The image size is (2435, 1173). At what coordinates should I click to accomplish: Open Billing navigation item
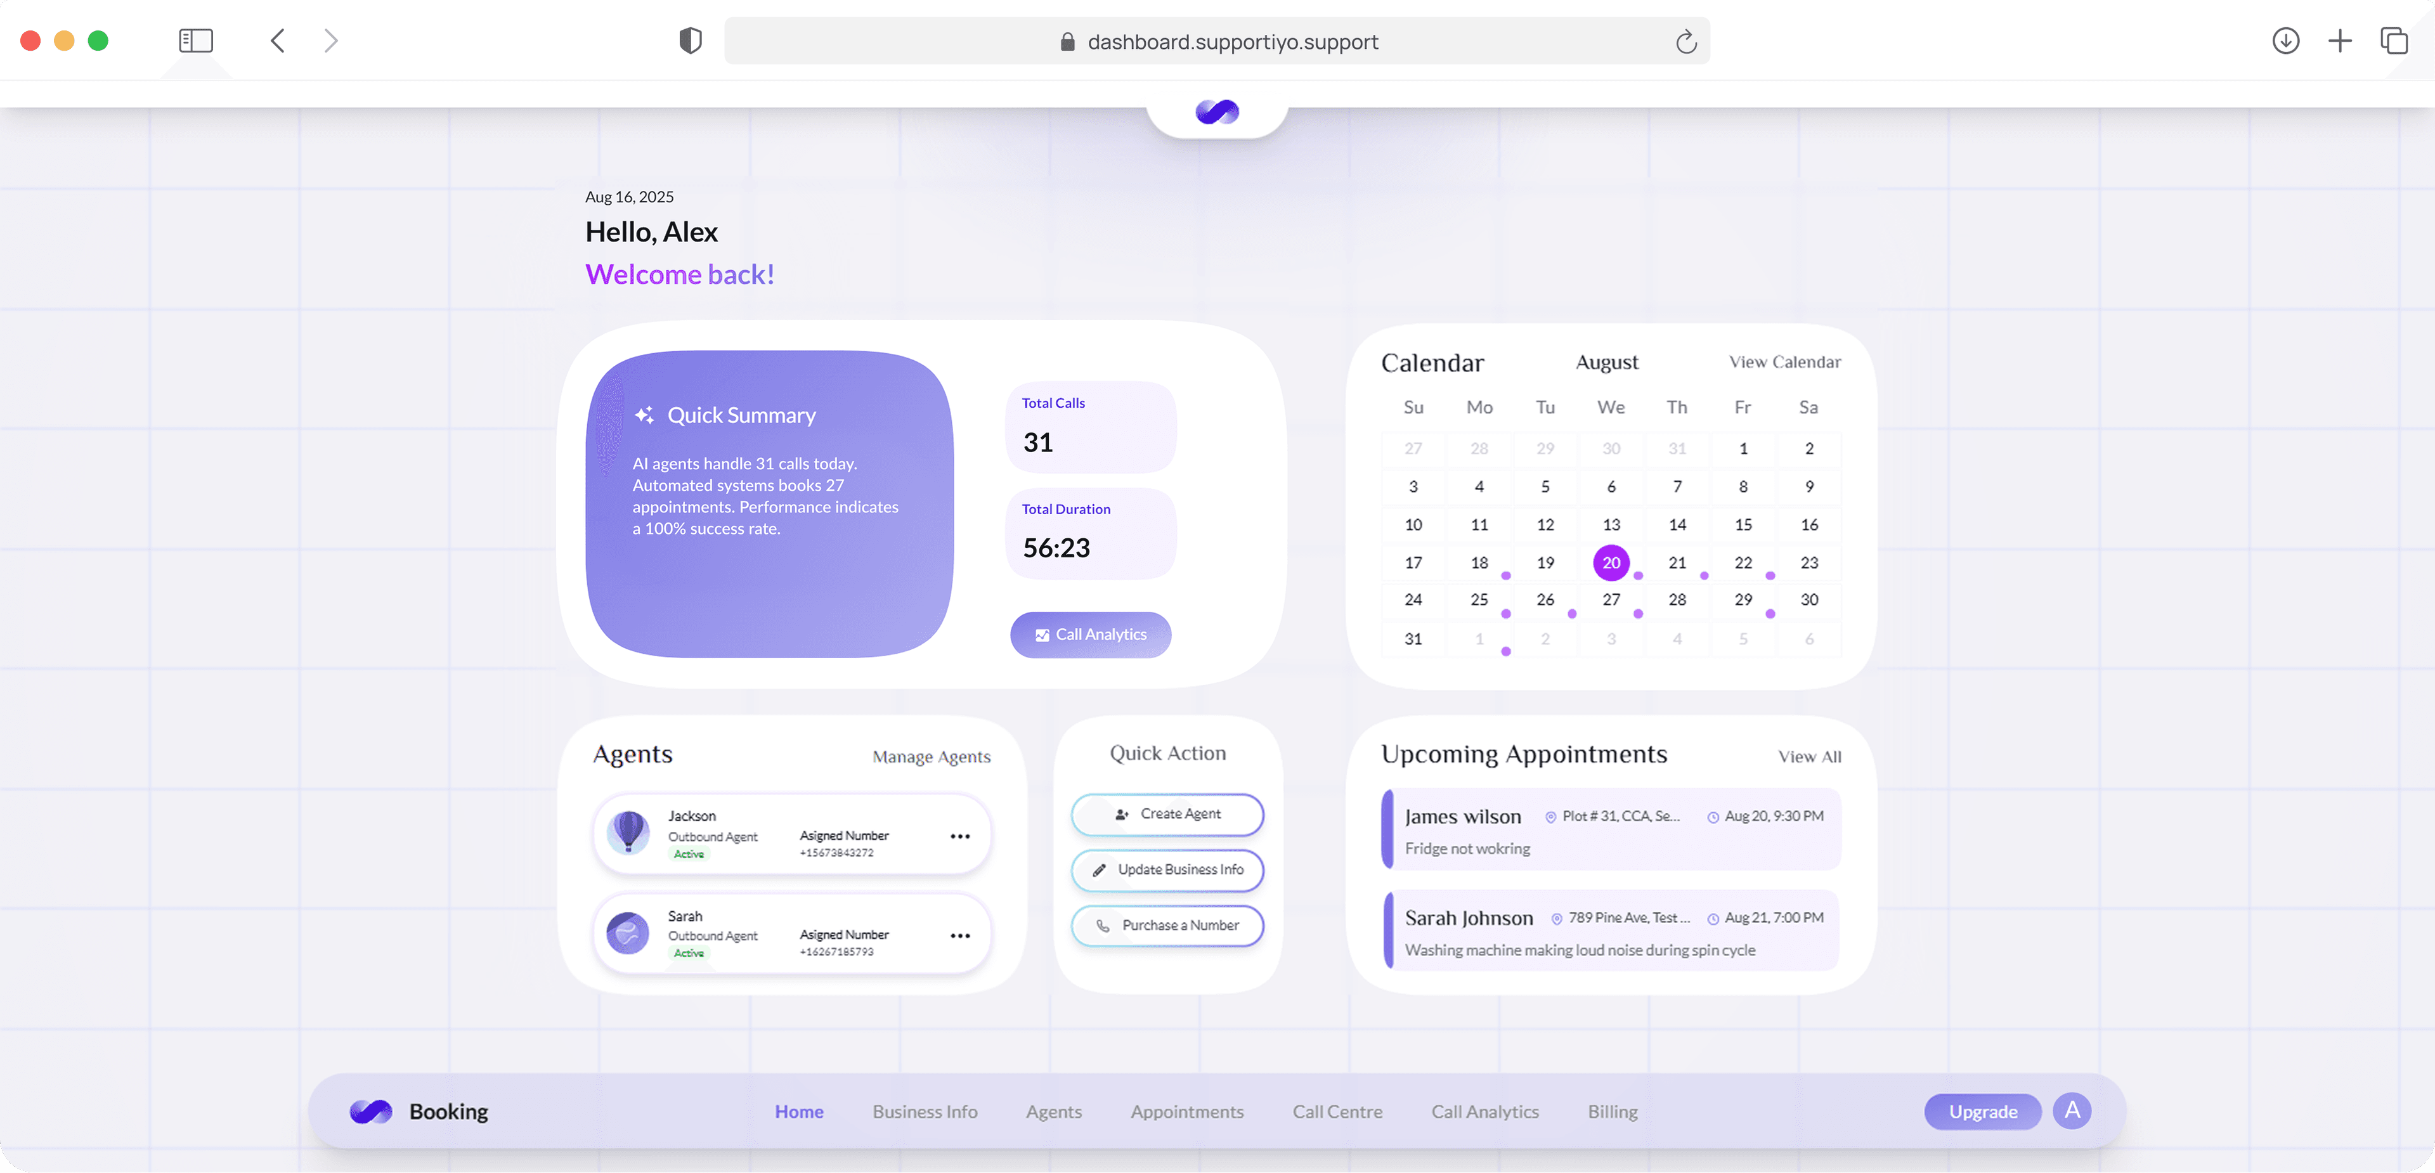1612,1113
